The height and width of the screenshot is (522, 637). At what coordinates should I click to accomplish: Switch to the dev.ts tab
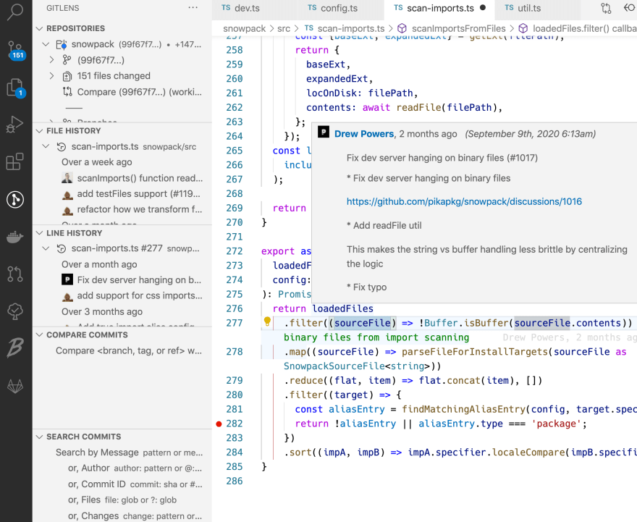tap(255, 8)
